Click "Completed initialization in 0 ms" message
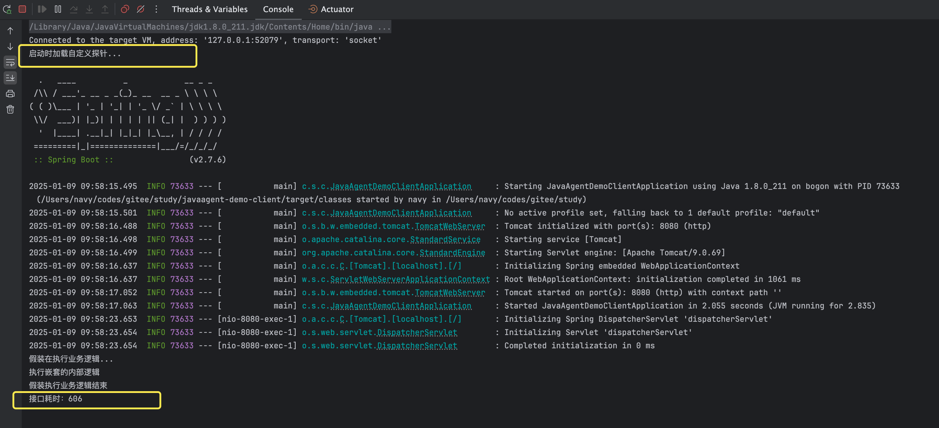939x428 pixels. click(x=579, y=346)
